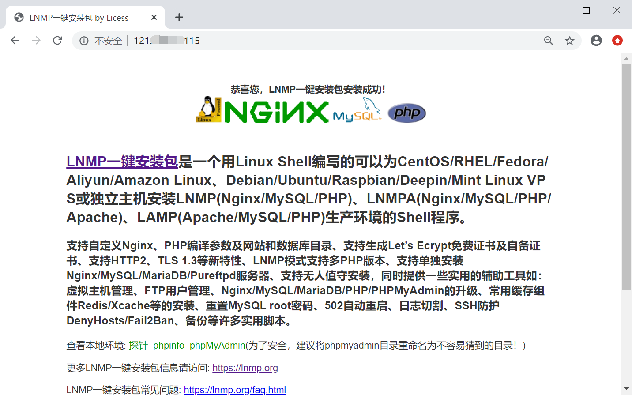This screenshot has width=632, height=395.
Task: Click the red update arrow icon
Action: pos(617,41)
